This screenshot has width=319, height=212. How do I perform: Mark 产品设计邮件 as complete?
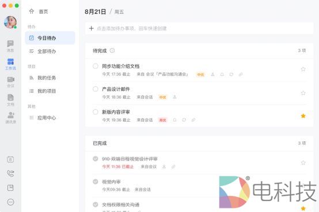click(x=96, y=89)
